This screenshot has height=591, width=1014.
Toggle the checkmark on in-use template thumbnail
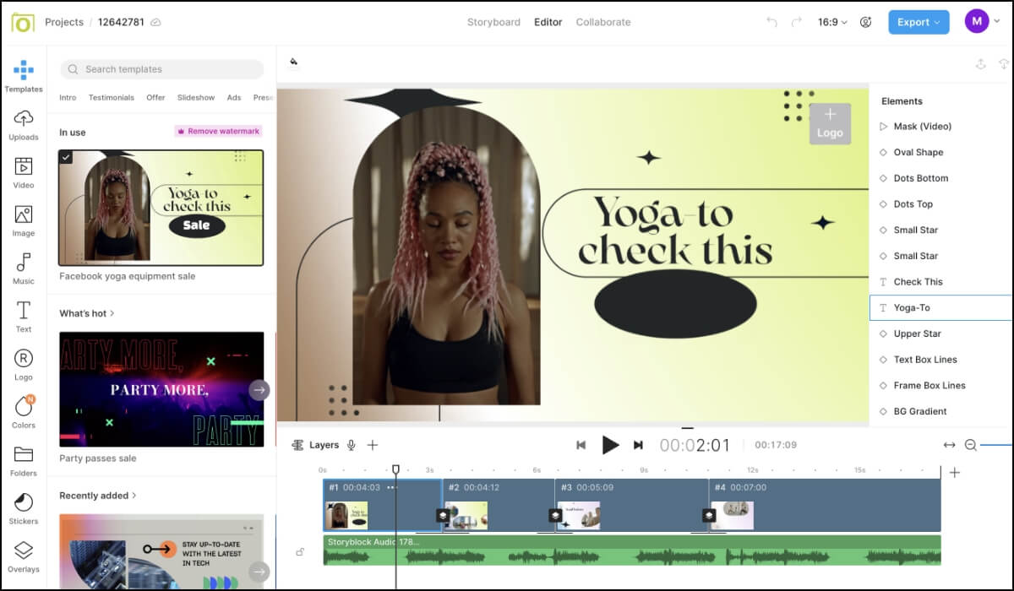(x=66, y=157)
